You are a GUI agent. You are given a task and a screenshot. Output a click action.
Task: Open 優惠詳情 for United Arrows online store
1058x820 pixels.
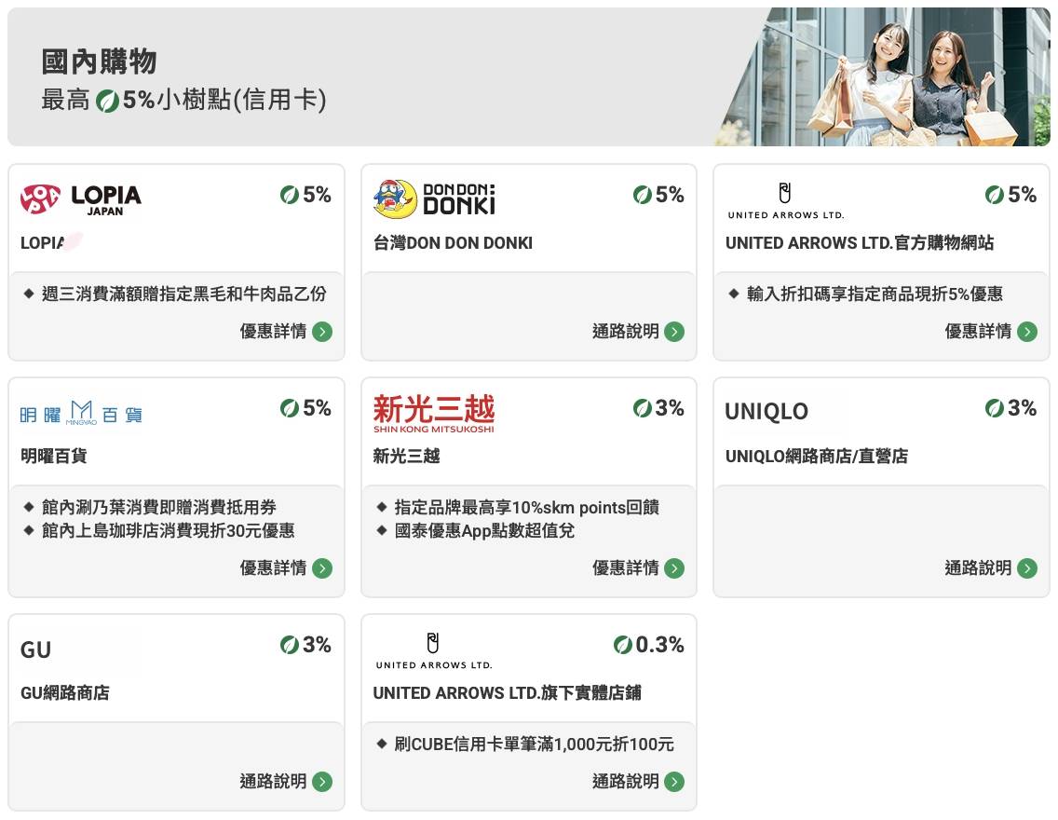pyautogui.click(x=990, y=332)
